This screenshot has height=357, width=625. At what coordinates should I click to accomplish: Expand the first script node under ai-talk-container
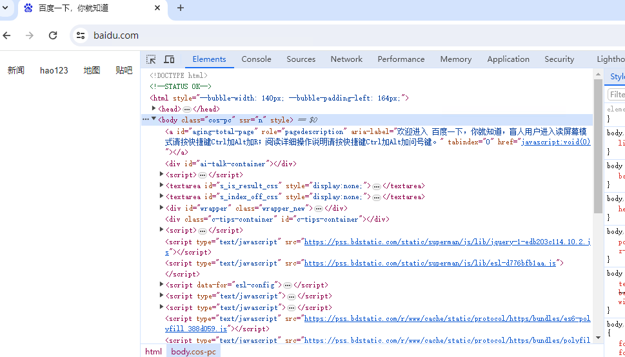click(x=161, y=174)
